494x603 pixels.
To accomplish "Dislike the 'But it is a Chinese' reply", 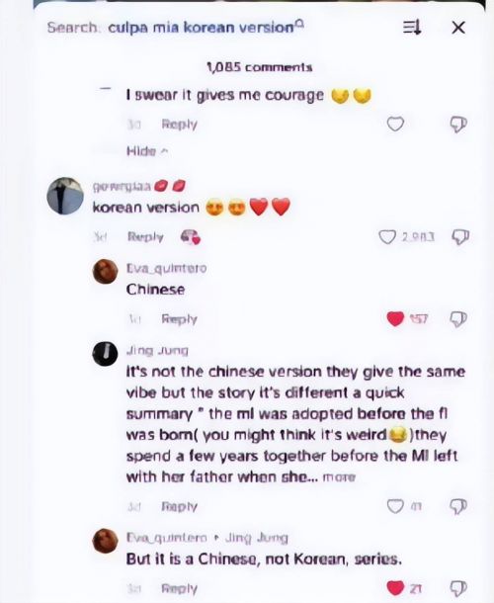I will tap(458, 588).
